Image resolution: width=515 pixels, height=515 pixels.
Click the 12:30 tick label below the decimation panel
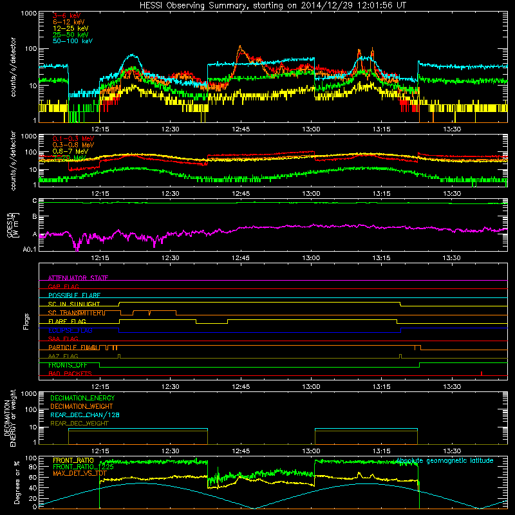click(x=171, y=451)
